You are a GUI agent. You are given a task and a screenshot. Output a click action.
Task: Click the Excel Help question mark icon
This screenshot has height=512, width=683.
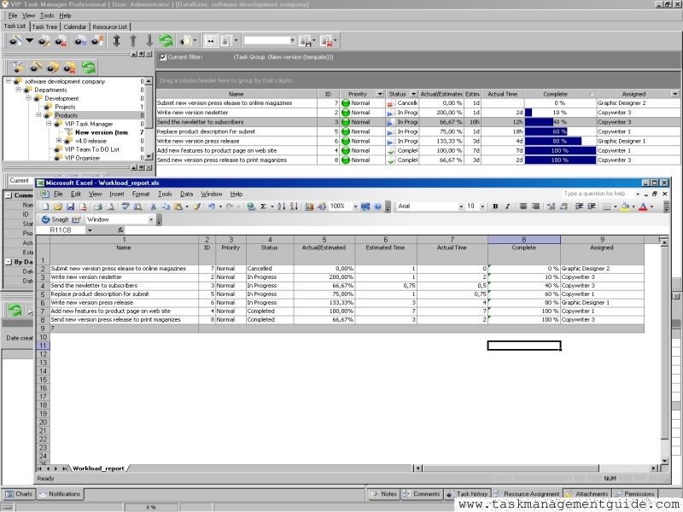pyautogui.click(x=377, y=207)
